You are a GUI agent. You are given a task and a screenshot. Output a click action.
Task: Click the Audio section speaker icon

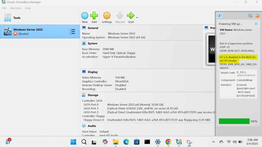(84, 126)
